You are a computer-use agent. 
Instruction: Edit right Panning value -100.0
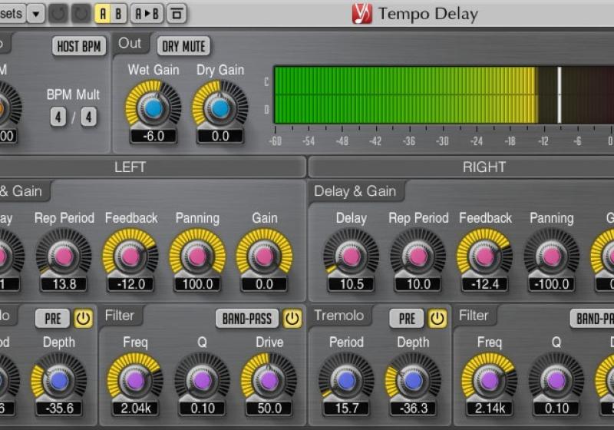click(551, 284)
